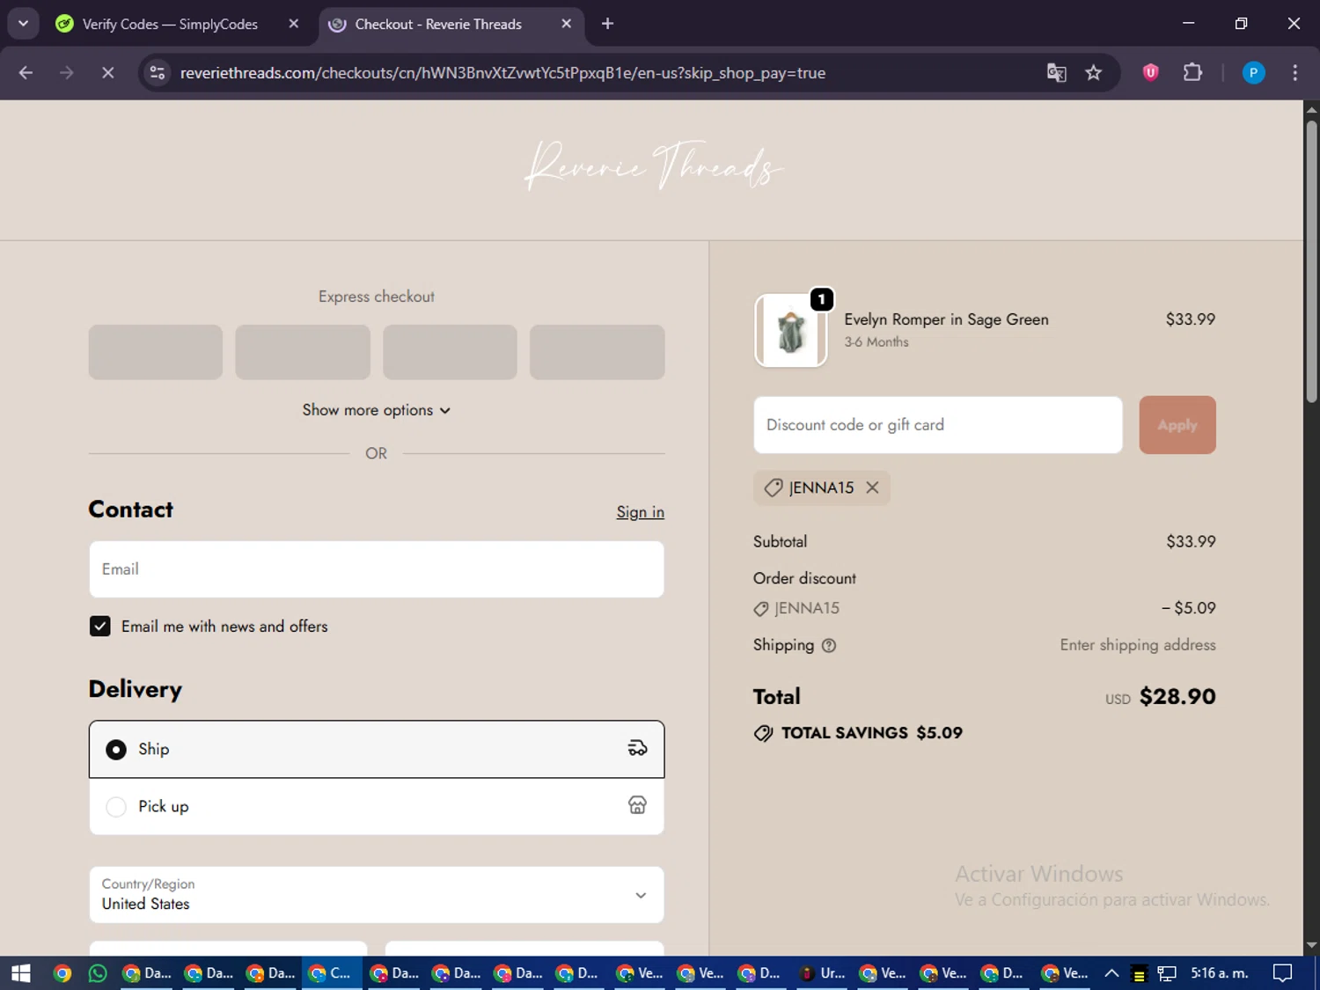Click the Total amount $28.90
Screen dimensions: 1320x990
1177,697
